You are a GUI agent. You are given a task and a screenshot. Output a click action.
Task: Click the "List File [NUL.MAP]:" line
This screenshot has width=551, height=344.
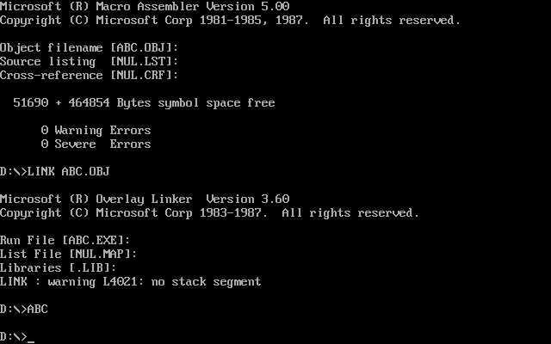point(69,255)
